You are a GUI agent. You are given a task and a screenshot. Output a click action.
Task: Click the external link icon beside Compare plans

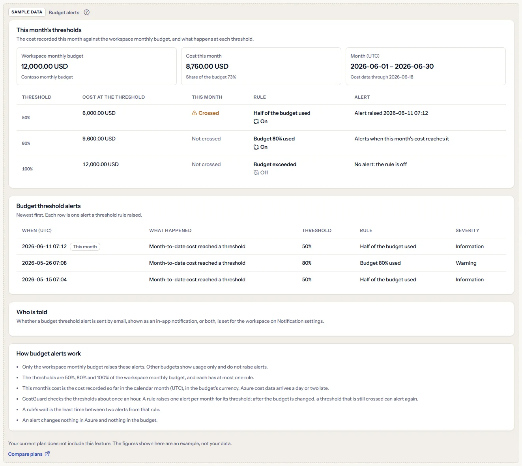pos(47,454)
